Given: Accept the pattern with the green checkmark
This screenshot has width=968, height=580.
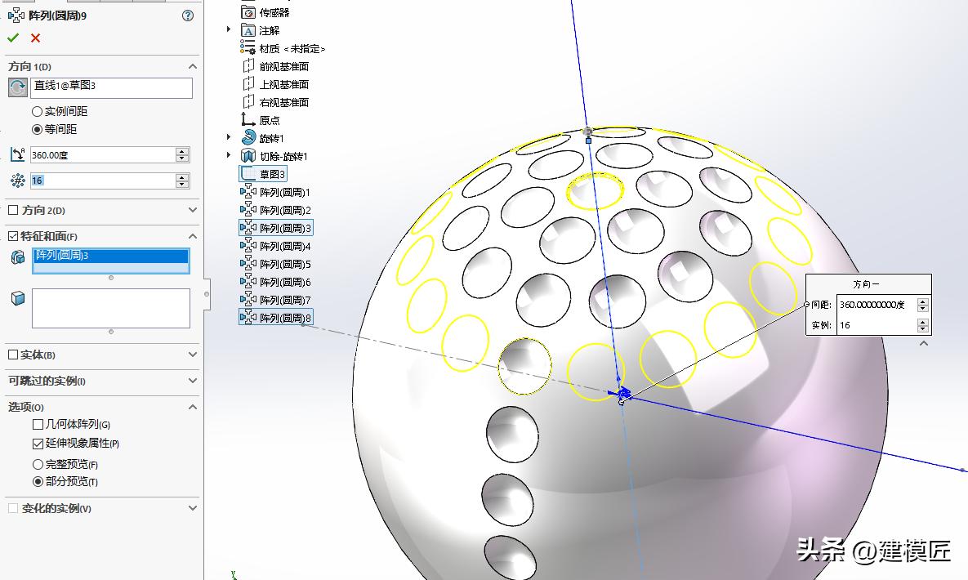Looking at the screenshot, I should click(13, 38).
